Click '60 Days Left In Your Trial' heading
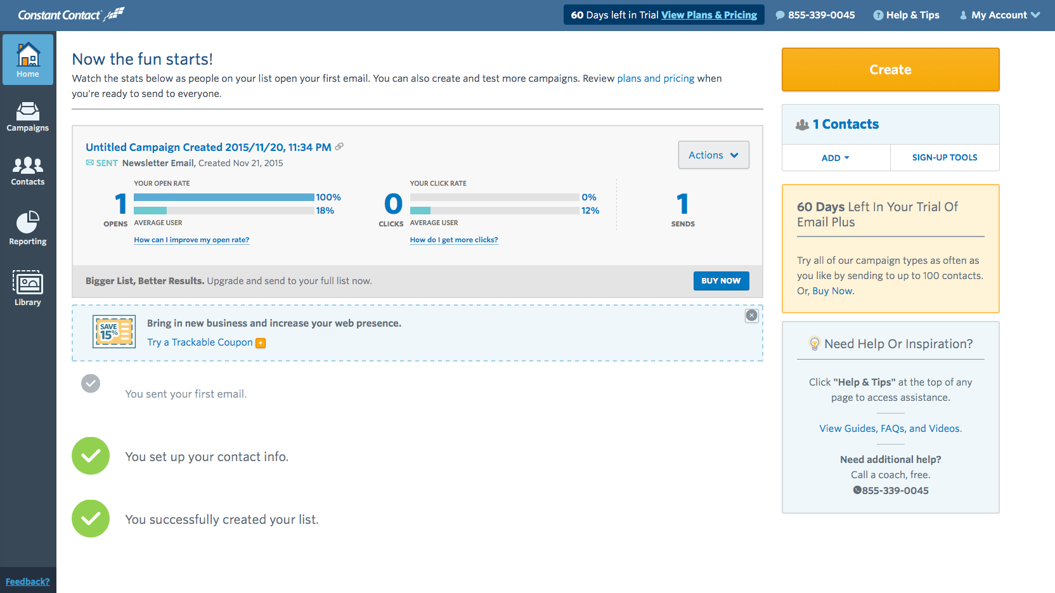1055x593 pixels. pyautogui.click(x=877, y=214)
